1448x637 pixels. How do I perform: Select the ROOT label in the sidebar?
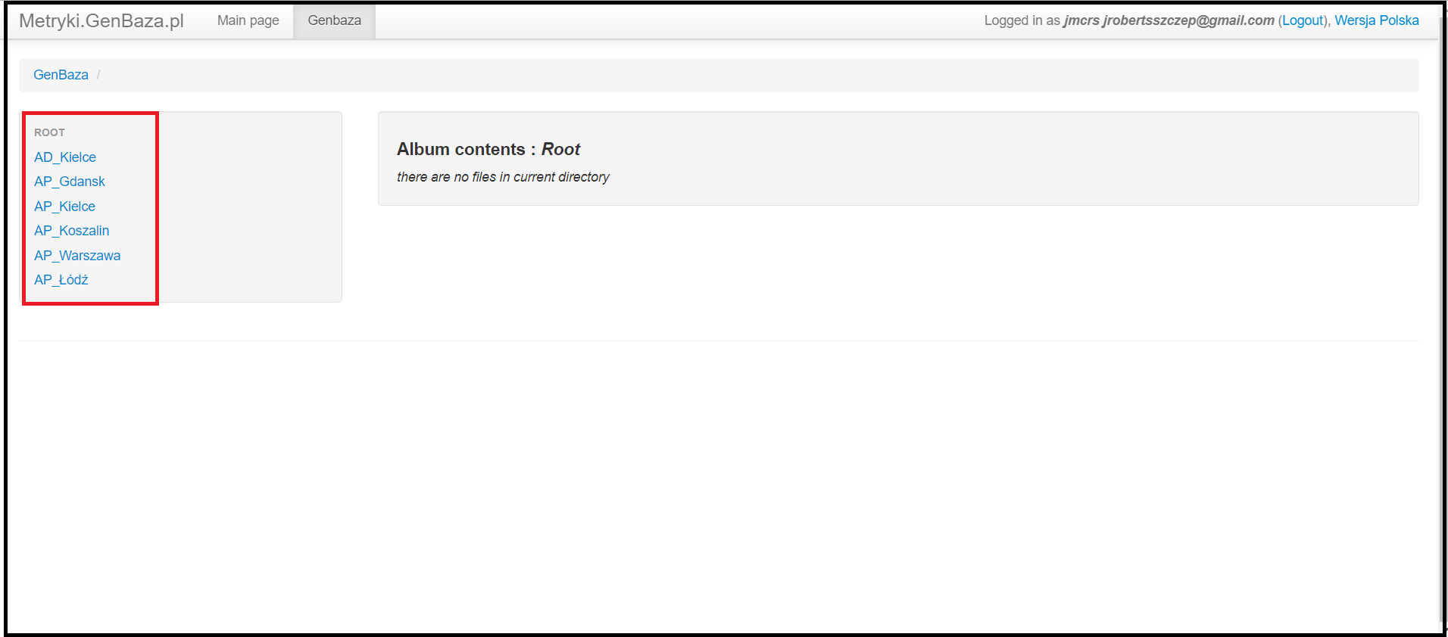tap(48, 132)
